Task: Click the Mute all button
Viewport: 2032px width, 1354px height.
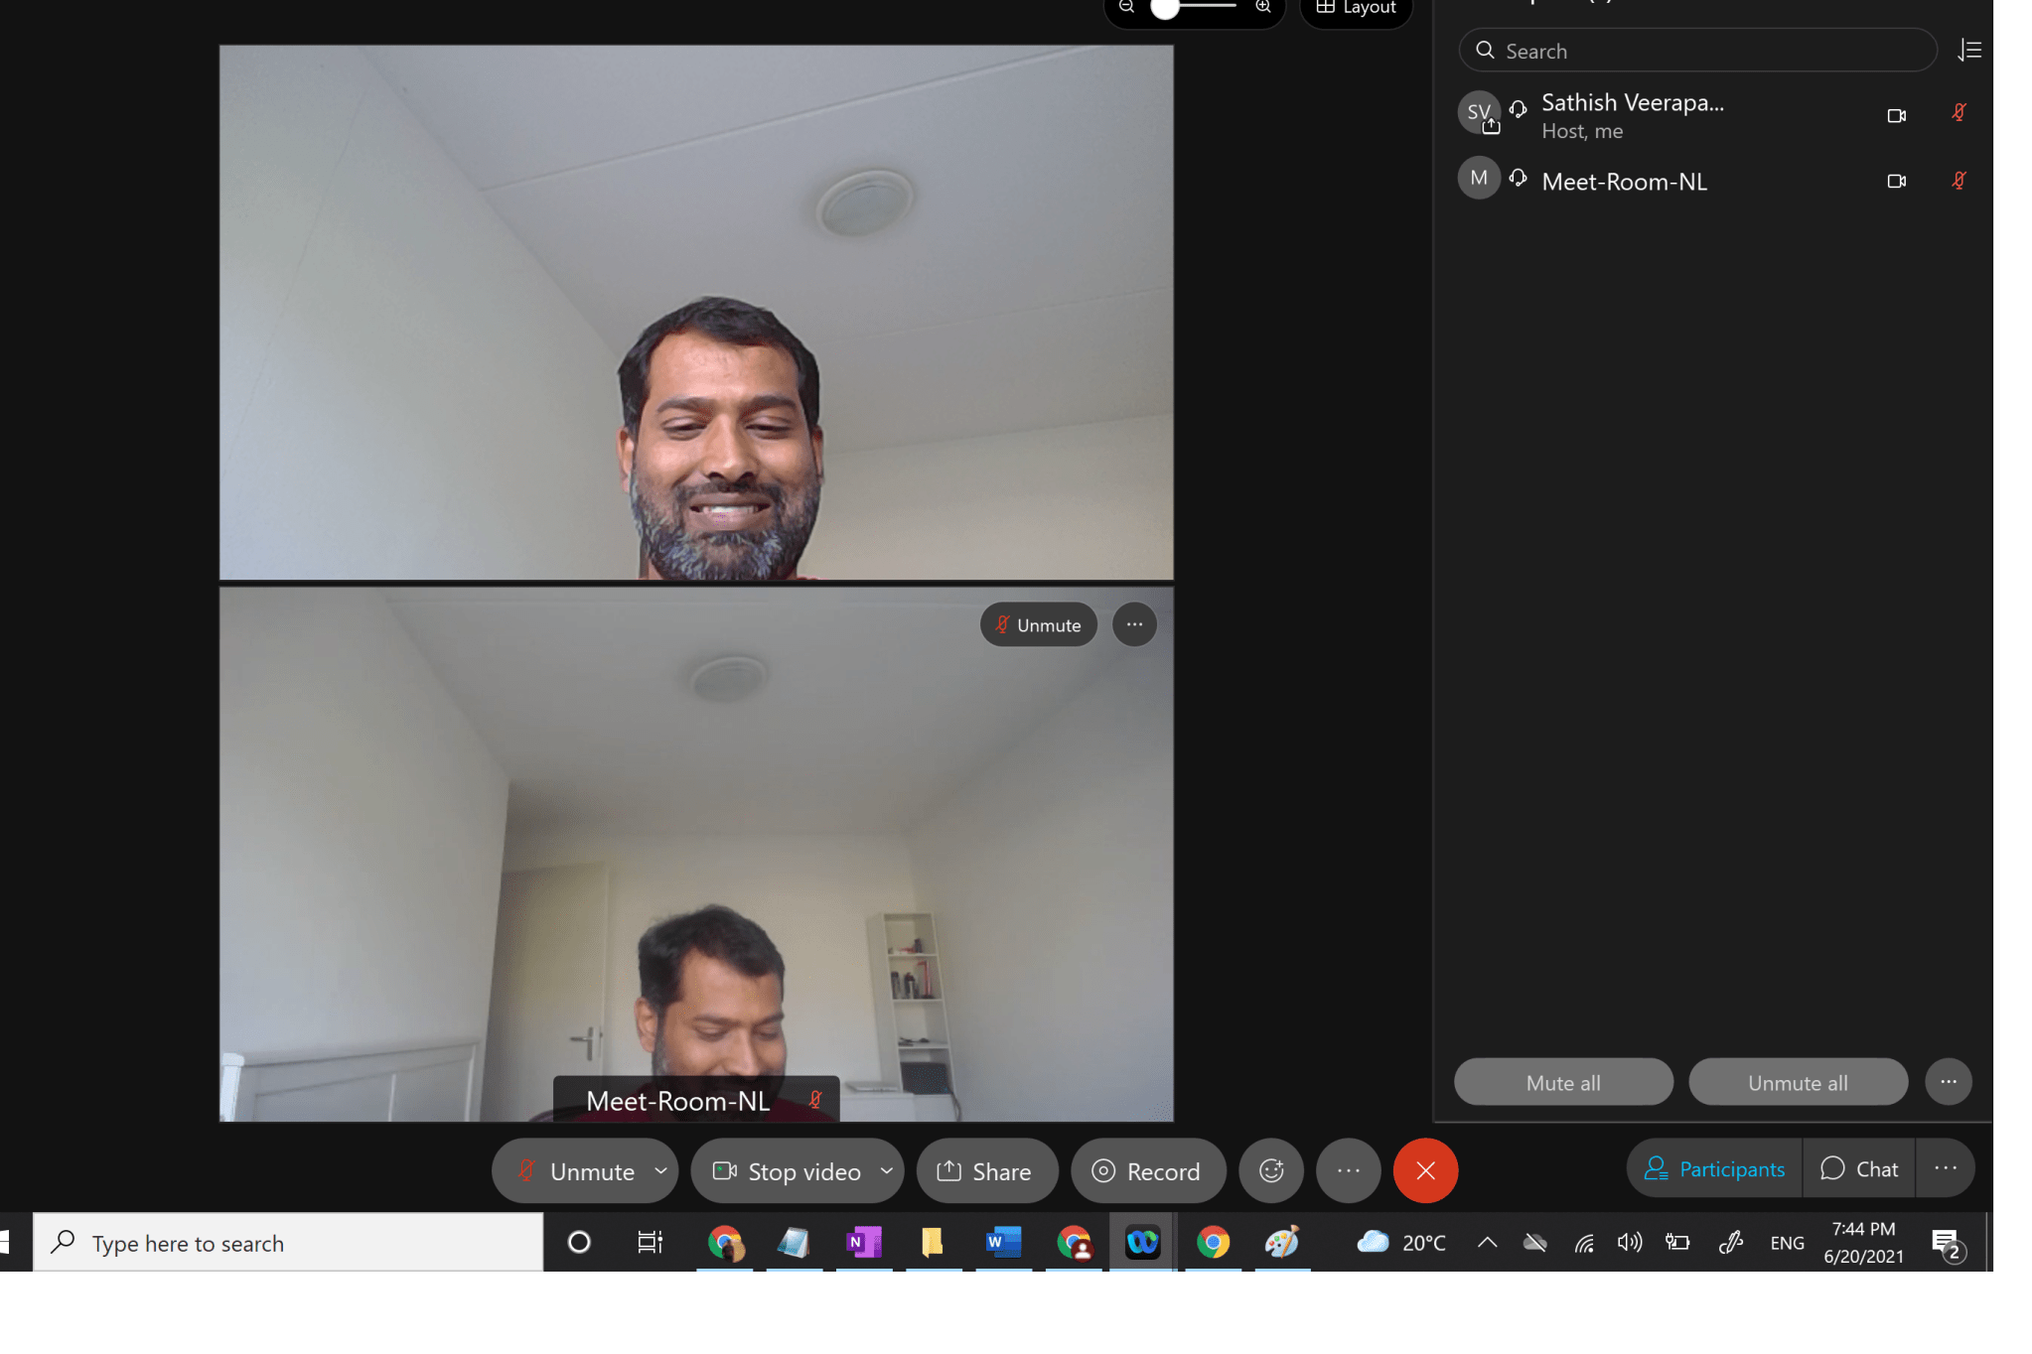Action: click(x=1562, y=1082)
